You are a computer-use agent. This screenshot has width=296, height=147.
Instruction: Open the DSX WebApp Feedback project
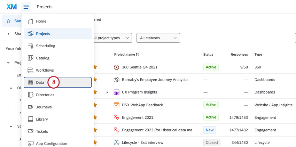pos(142,105)
